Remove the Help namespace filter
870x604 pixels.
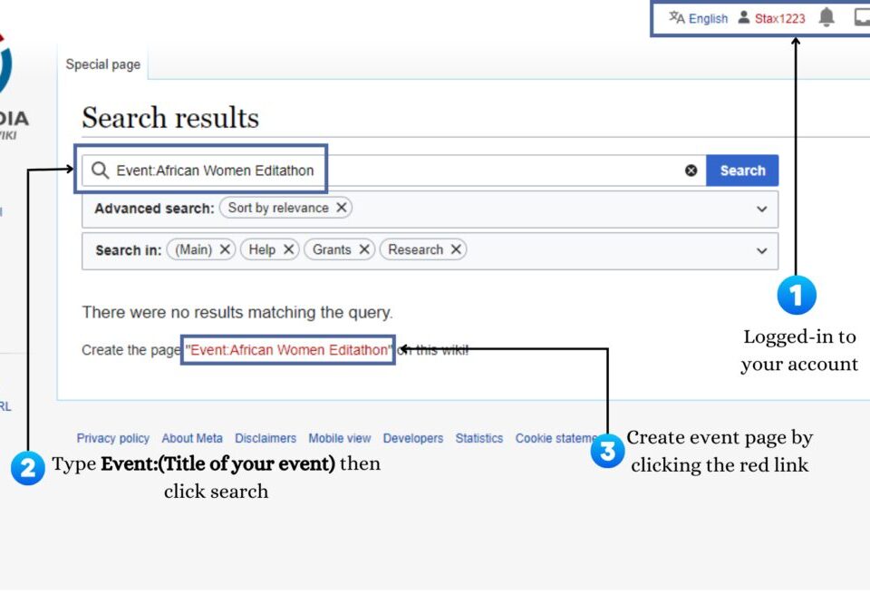point(289,249)
